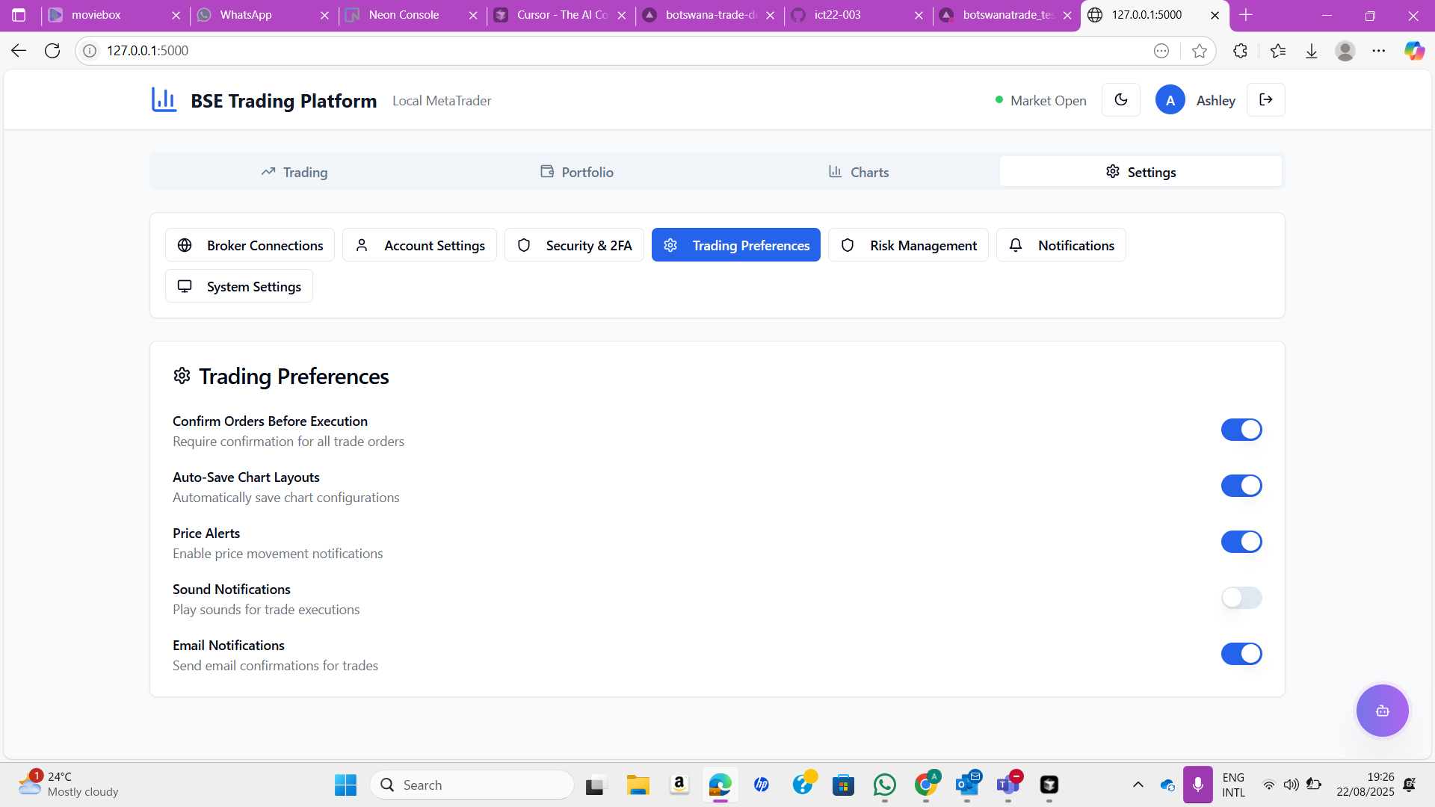Open browser extensions puzzle icon

pyautogui.click(x=1240, y=51)
